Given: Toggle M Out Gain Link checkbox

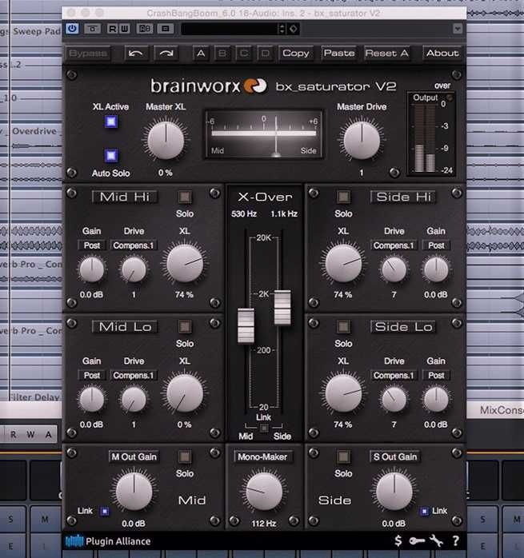Looking at the screenshot, I should click(x=105, y=511).
